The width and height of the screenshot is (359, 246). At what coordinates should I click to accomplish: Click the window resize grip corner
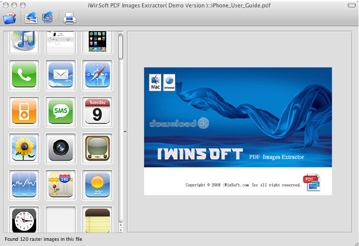pos(356,243)
